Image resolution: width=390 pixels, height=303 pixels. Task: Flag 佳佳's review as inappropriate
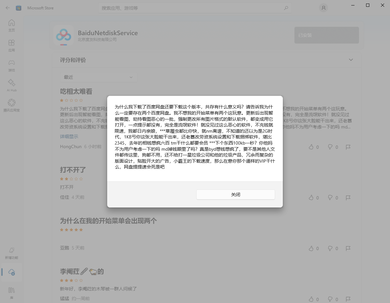click(348, 197)
